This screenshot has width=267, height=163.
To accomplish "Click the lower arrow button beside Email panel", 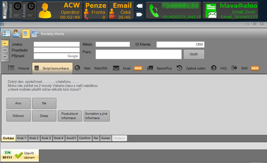I will tap(139, 14).
